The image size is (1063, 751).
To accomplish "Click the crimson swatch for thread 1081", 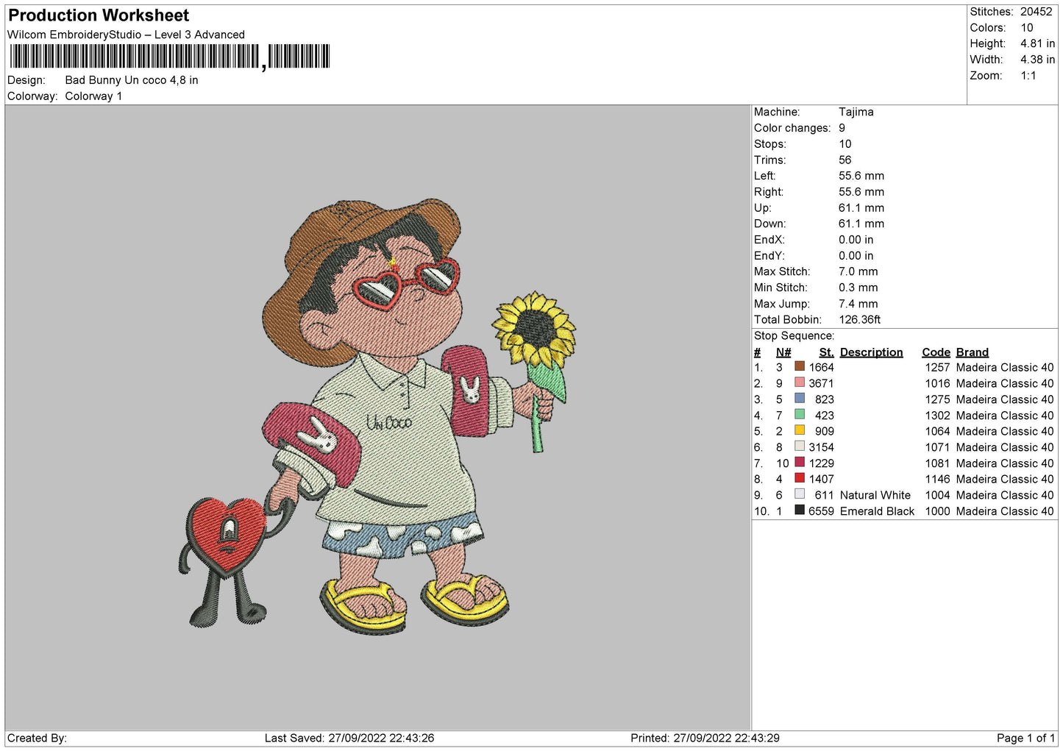I will [x=800, y=463].
